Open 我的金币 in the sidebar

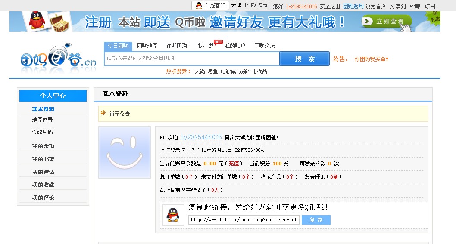tap(43, 146)
